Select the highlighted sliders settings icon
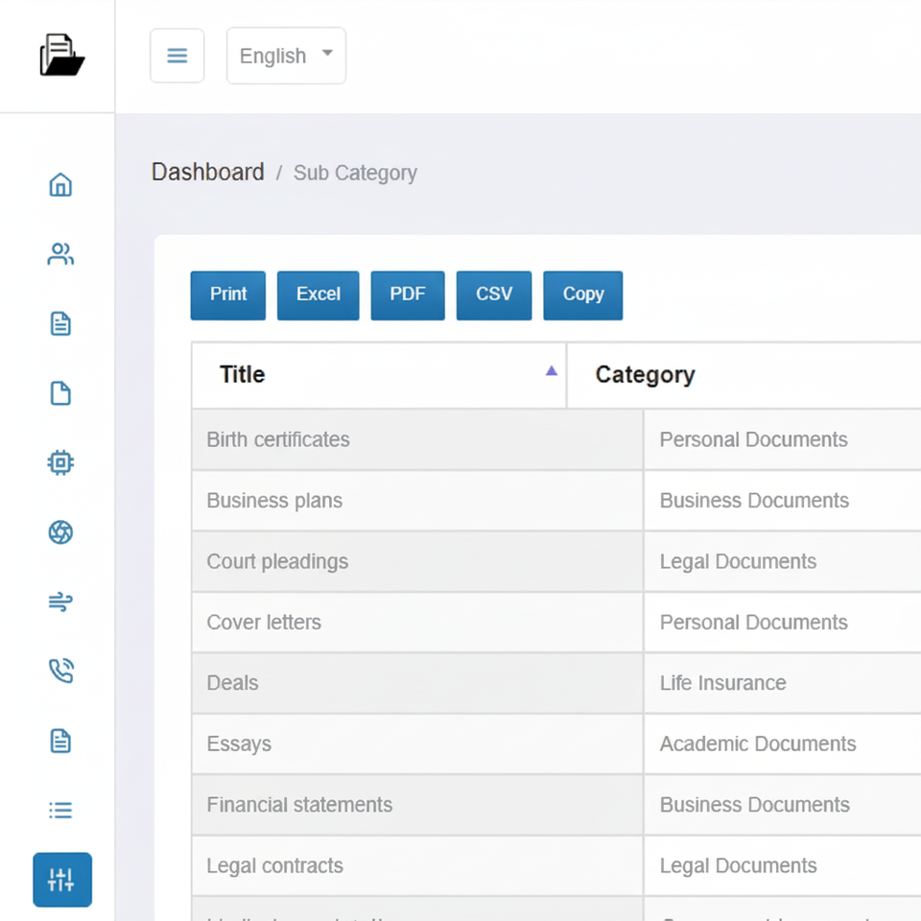This screenshot has height=921, width=921. click(62, 880)
